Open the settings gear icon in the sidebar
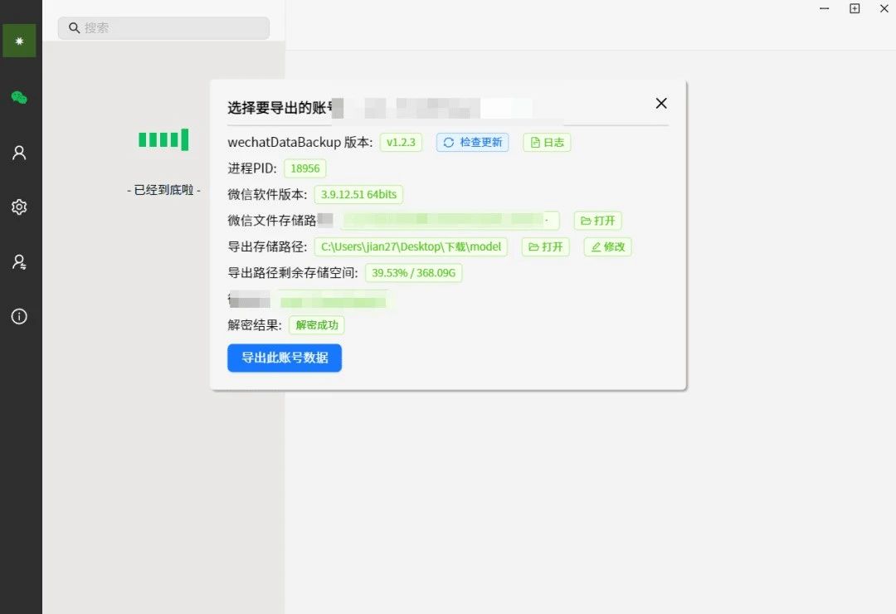The image size is (896, 614). (19, 207)
